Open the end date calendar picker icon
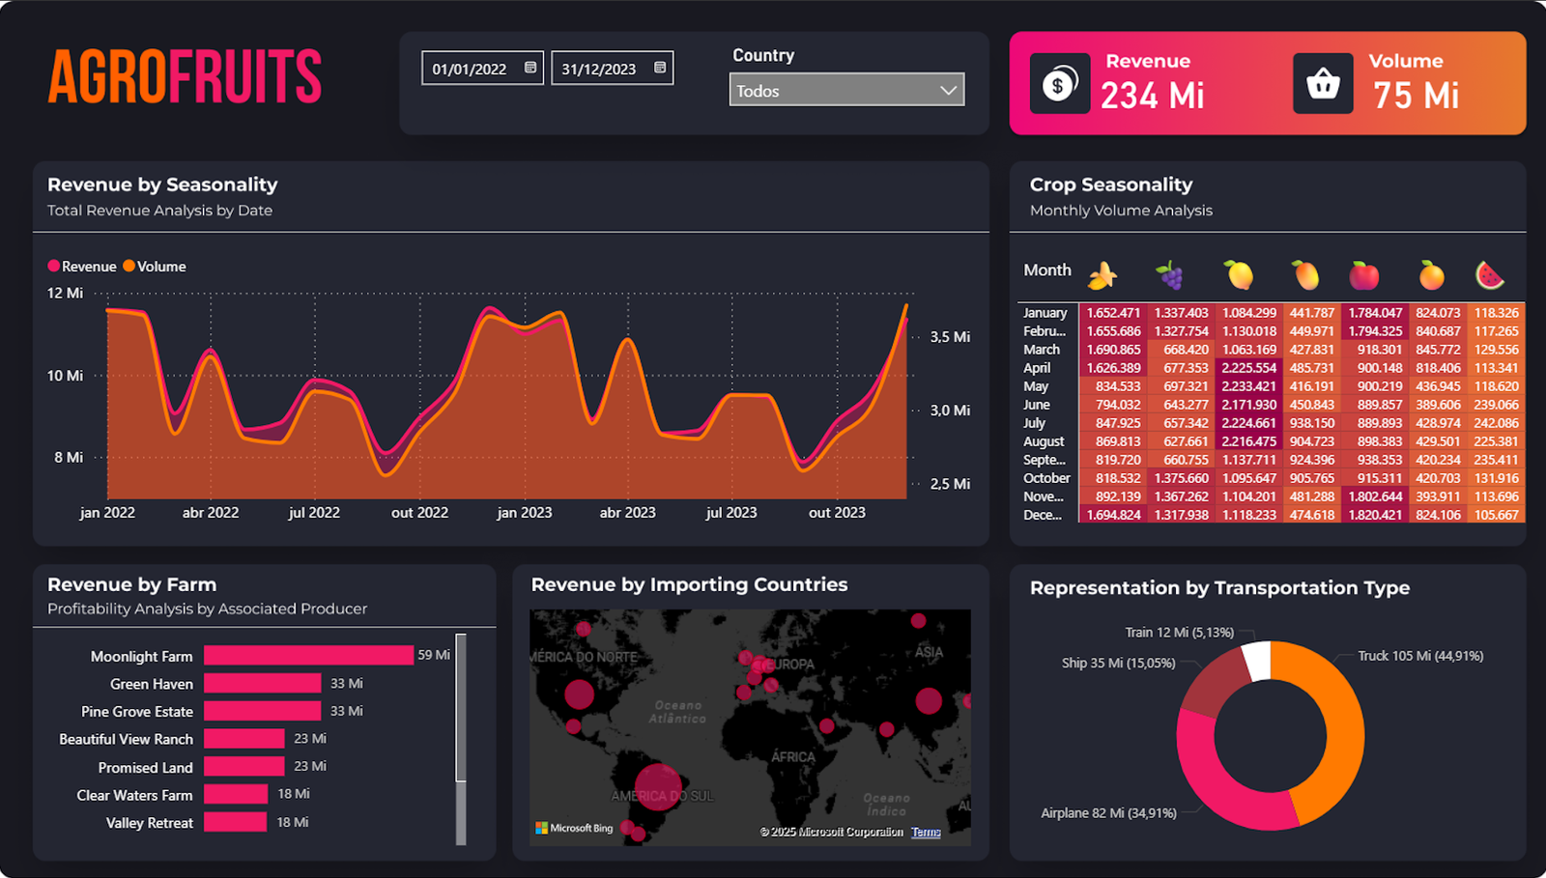1546x878 pixels. [660, 68]
